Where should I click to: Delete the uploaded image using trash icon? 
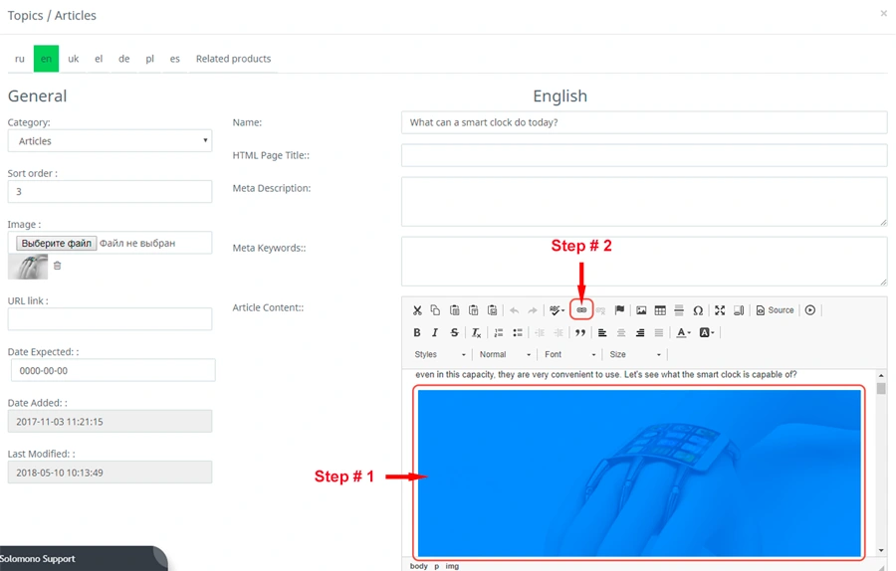point(57,266)
